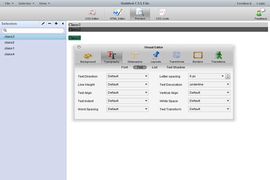Open the Text Transform dropdown
Viewport: 270px width, 180px height.
(x=209, y=109)
